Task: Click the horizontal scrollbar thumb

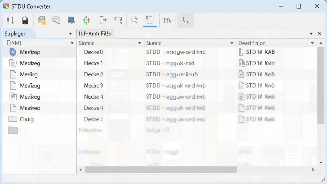Action: (161, 170)
